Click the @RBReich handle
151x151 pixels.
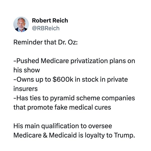[46, 28]
